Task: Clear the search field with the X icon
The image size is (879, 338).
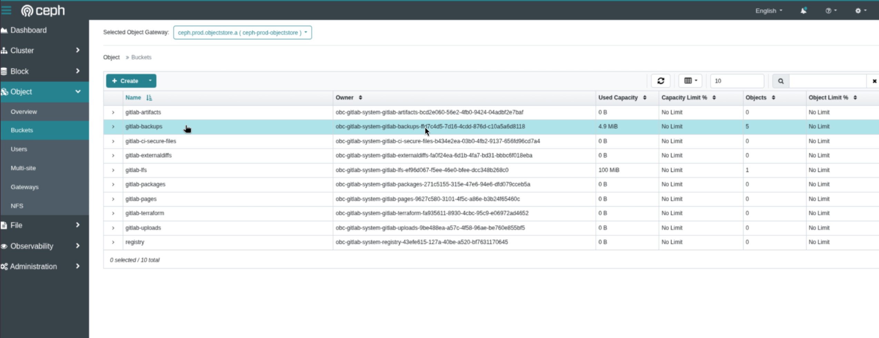Action: point(875,81)
